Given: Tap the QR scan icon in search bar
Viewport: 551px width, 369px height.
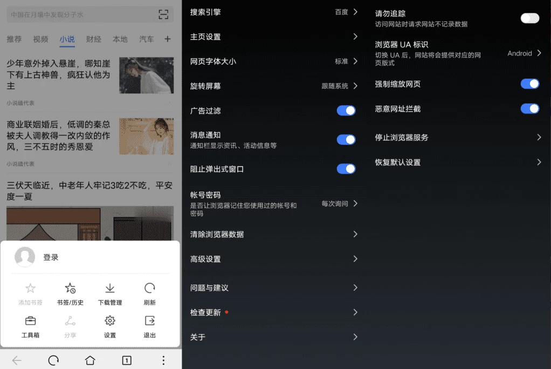Looking at the screenshot, I should [163, 15].
